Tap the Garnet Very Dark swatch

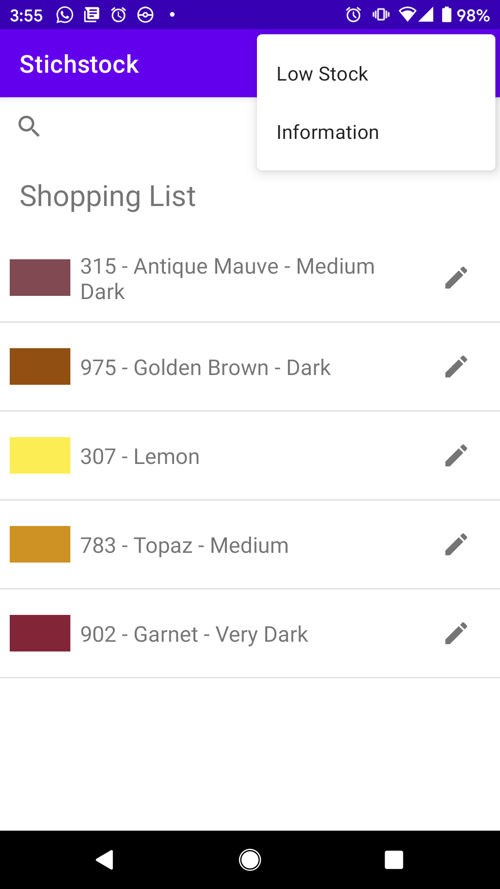point(40,633)
